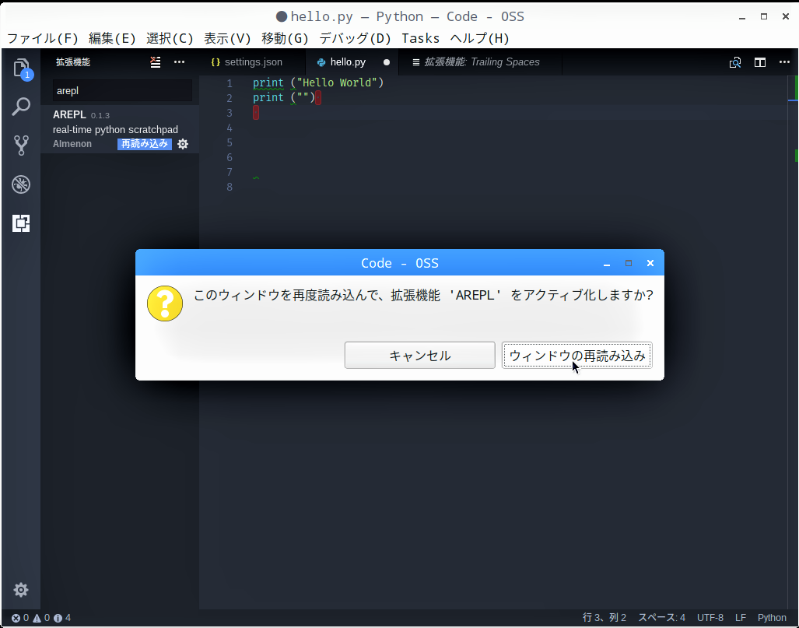Open editor more actions ellipsis
The image size is (799, 628).
point(784,62)
